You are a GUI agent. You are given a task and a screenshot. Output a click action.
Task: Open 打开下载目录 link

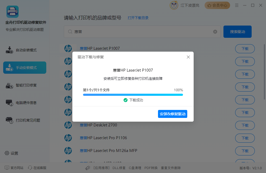(x=138, y=18)
